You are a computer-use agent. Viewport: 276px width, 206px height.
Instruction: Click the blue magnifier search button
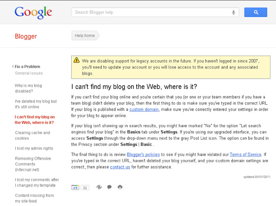click(256, 12)
